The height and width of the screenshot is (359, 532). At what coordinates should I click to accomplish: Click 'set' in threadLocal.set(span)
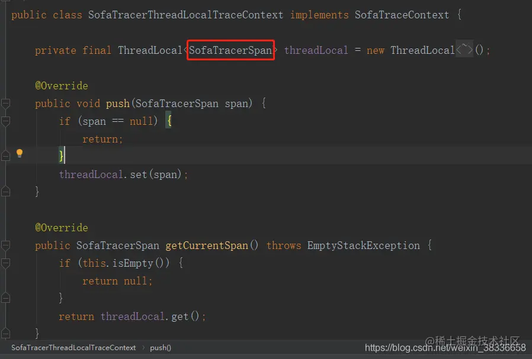[139, 174]
